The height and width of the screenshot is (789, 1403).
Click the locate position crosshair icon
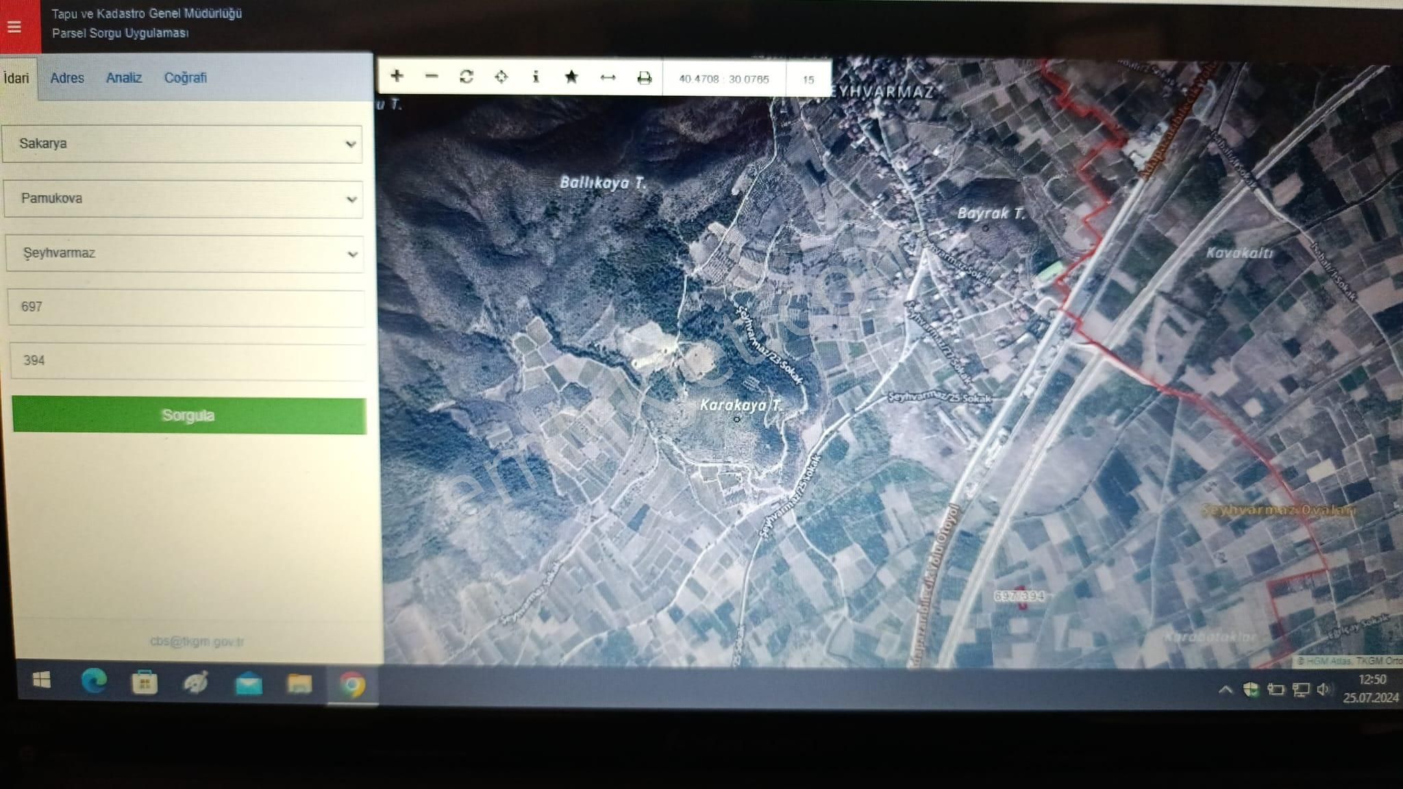point(501,77)
